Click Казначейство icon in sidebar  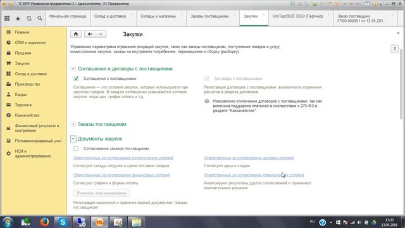pyautogui.click(x=8, y=115)
